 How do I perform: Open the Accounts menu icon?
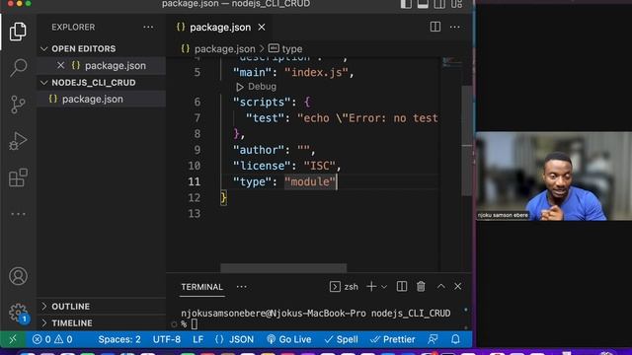point(18,276)
